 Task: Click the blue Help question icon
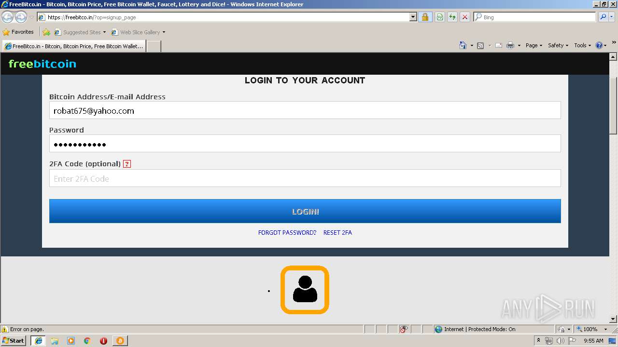[599, 45]
